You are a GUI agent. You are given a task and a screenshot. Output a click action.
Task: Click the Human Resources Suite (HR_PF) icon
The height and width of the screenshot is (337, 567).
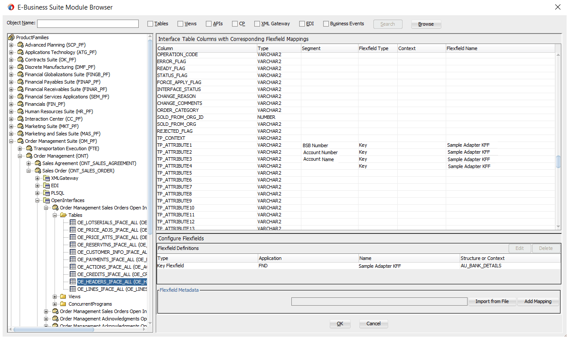point(20,111)
